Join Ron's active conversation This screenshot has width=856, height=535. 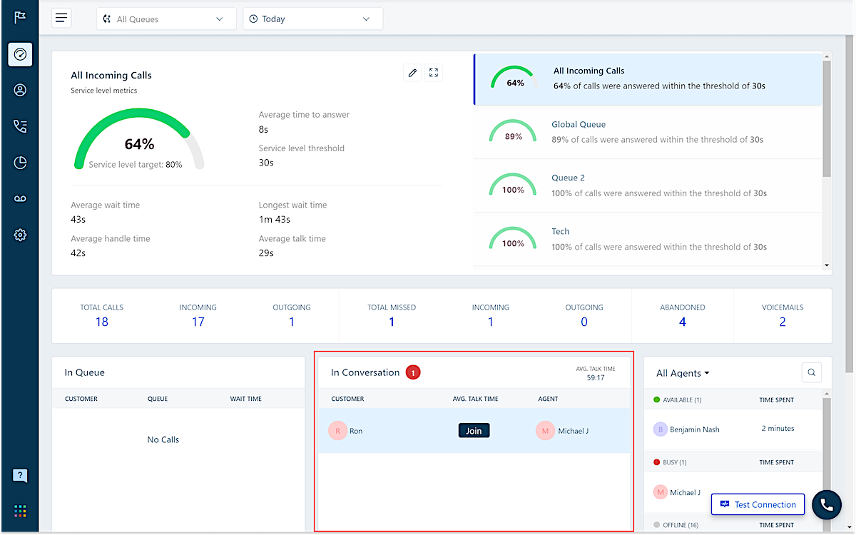pos(474,430)
